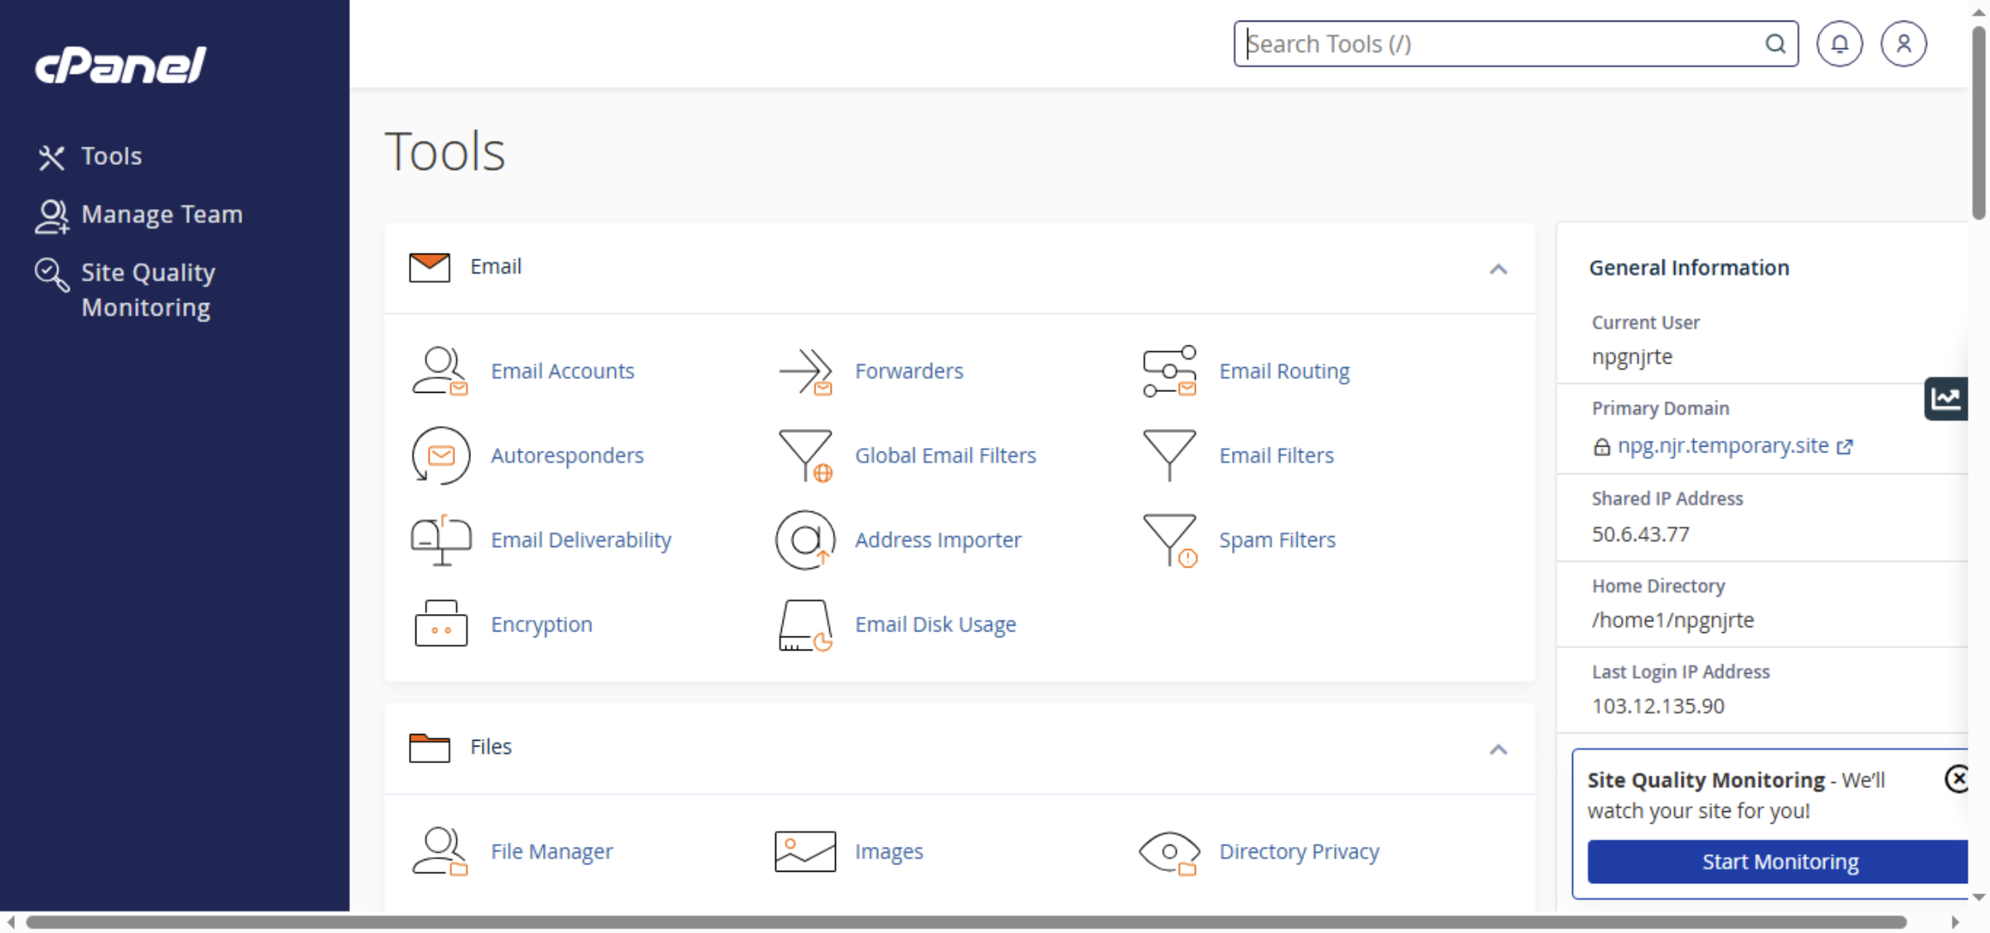Open the File Manager icon

tap(440, 851)
